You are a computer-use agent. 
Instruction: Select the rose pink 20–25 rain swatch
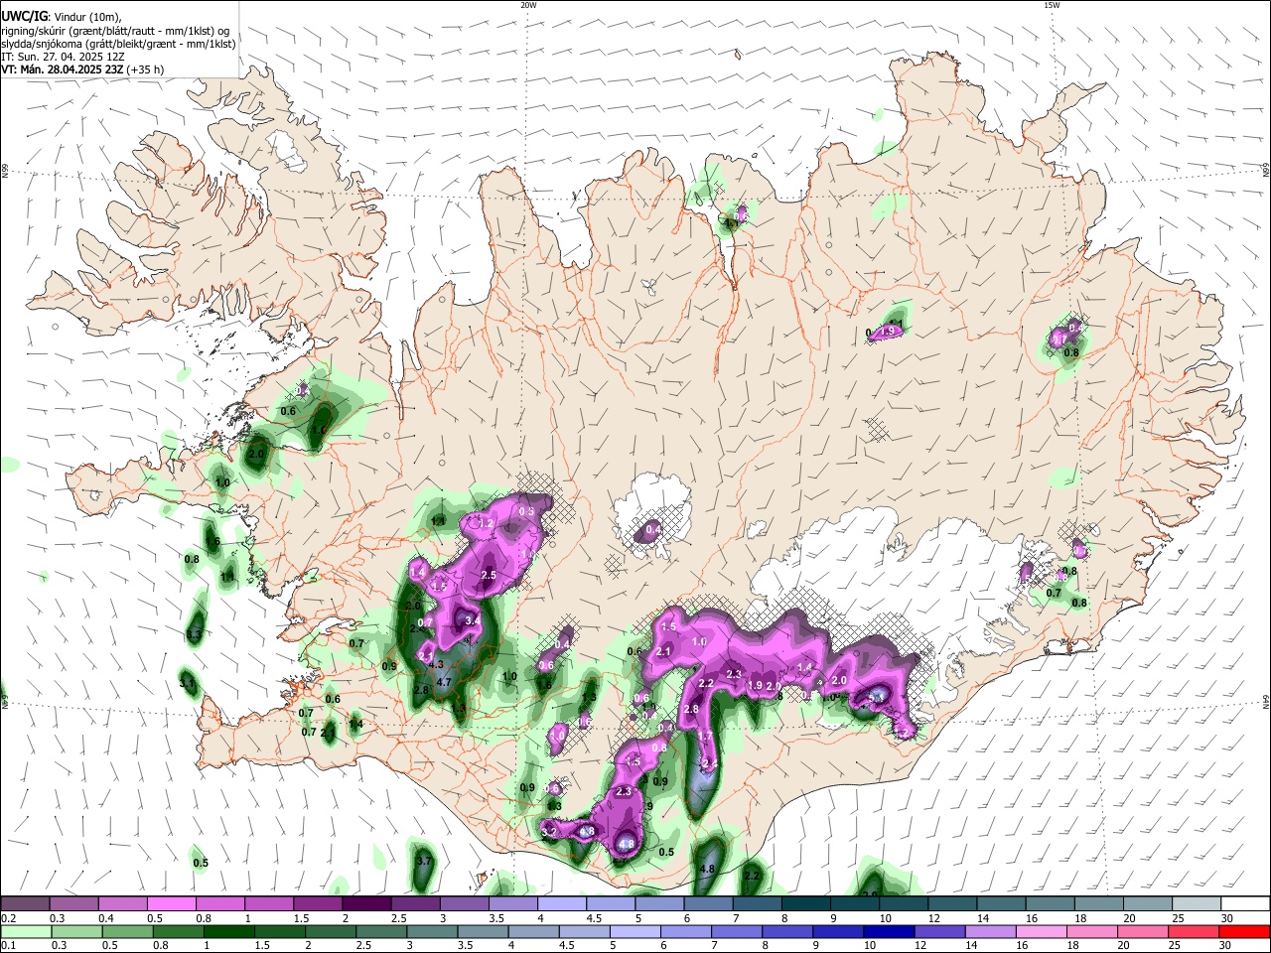pyautogui.click(x=1144, y=931)
